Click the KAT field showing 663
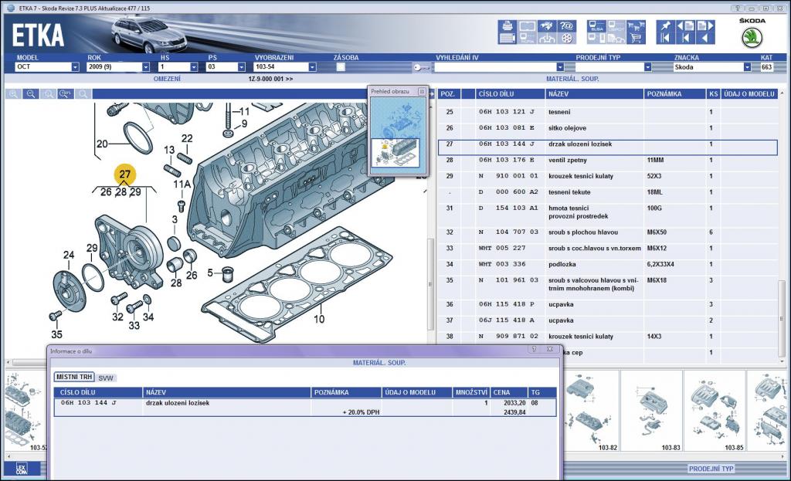 pyautogui.click(x=766, y=67)
